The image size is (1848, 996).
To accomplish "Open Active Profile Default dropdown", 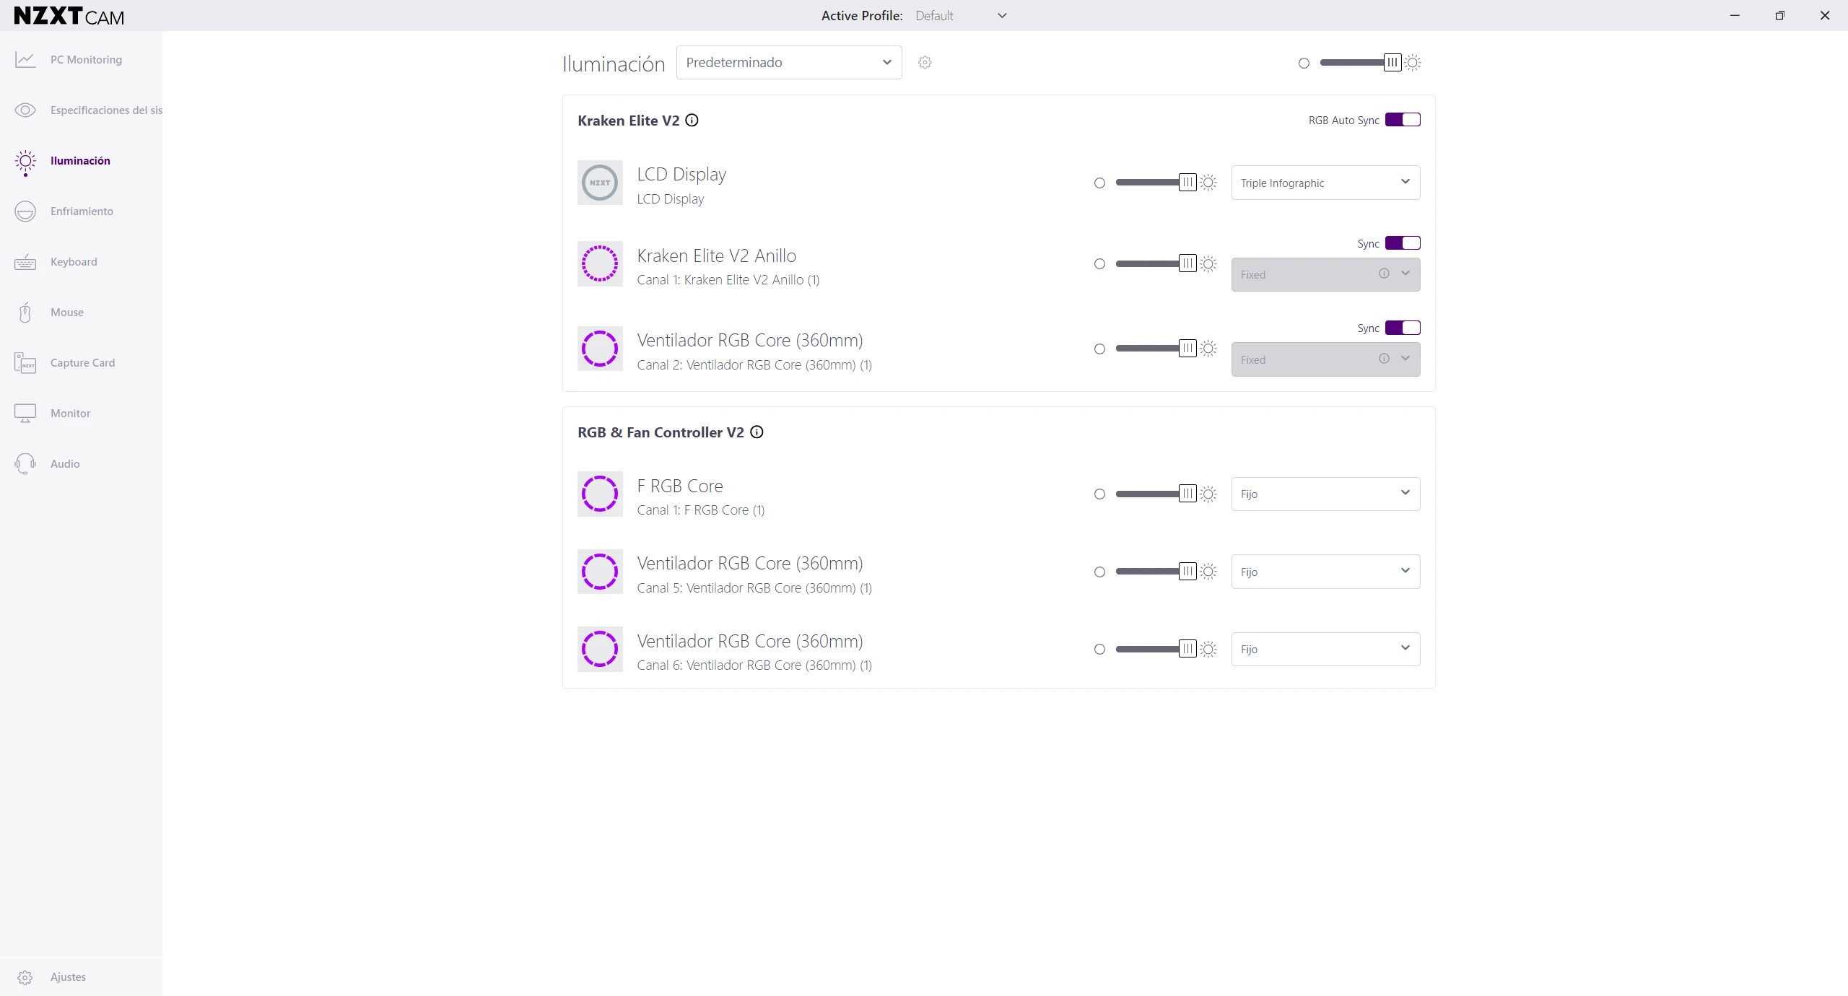I will 961,16.
